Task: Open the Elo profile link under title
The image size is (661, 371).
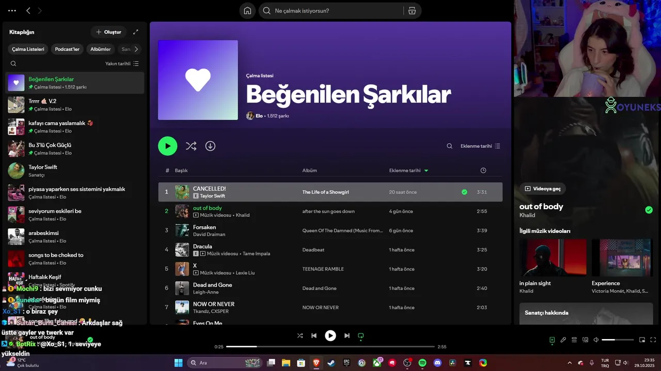Action: click(x=259, y=116)
